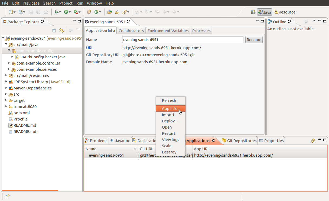Screen dimensions: 329x201
Task: Click the New Java Package icon
Action: 89,12
